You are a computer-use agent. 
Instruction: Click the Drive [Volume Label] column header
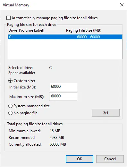(26, 30)
